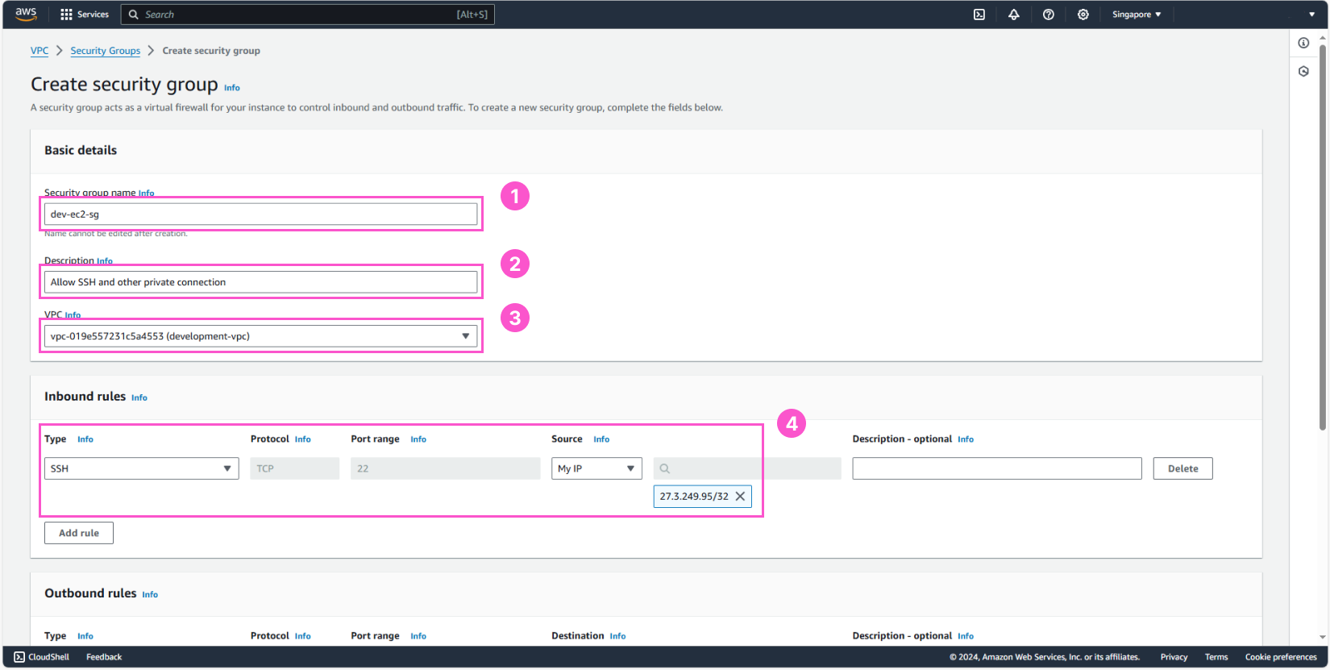Open Feedback in the footer
This screenshot has height=670, width=1330.
[104, 657]
